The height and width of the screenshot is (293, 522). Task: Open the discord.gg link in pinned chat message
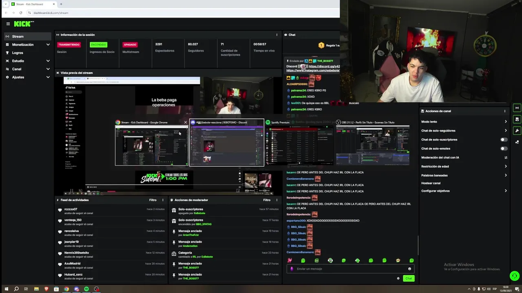[x=324, y=66]
